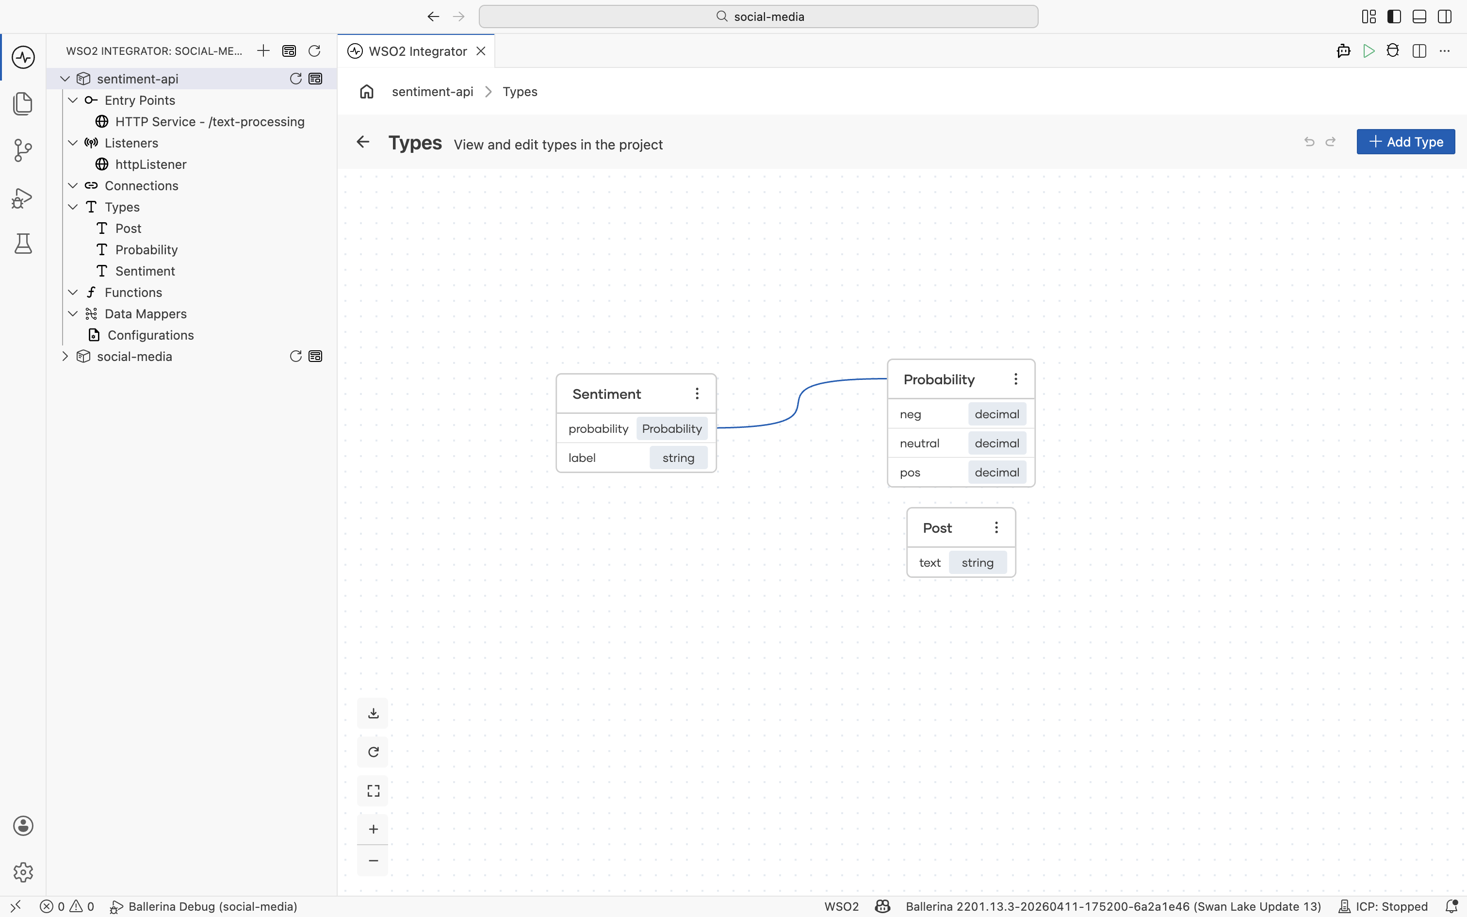Expand the social-media project

click(x=65, y=356)
